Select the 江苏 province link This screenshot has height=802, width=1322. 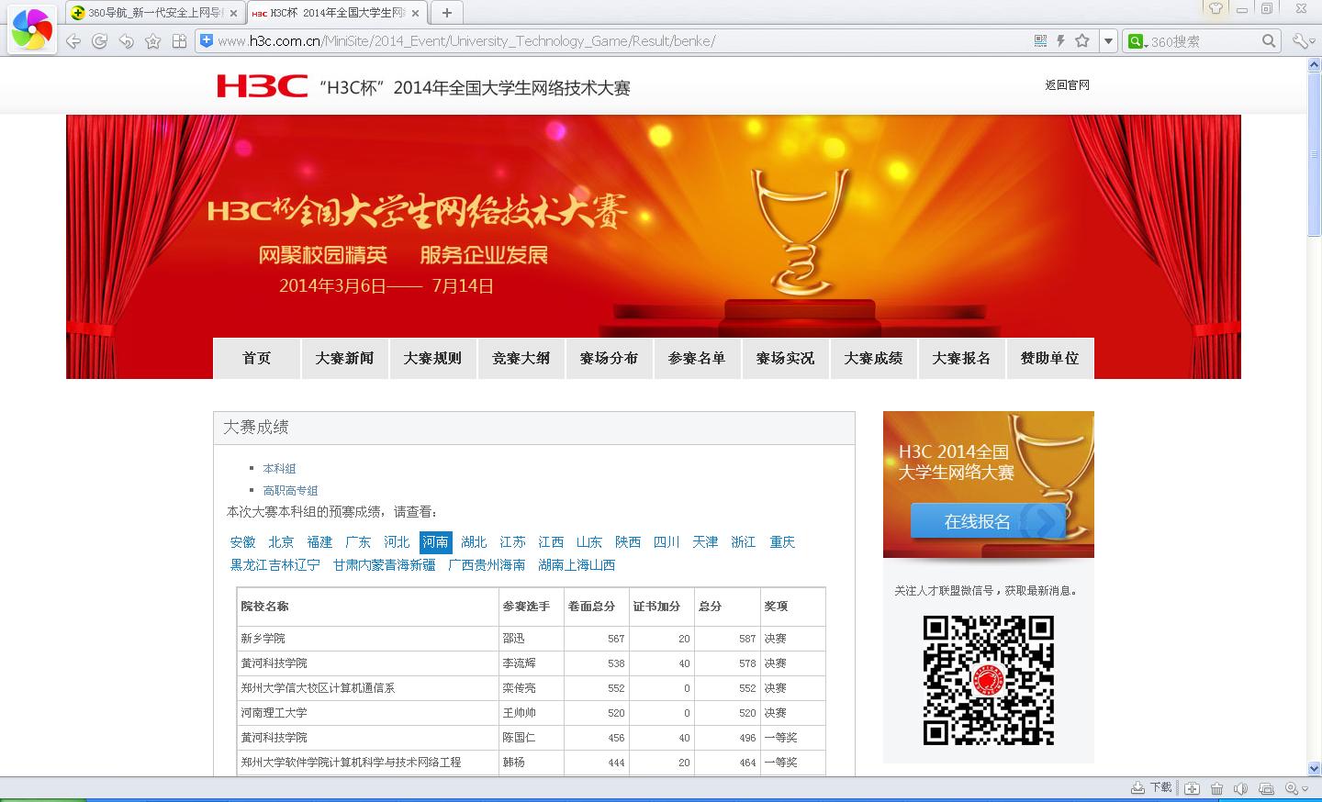pos(512,542)
